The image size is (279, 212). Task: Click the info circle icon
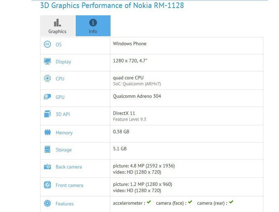coord(93,23)
